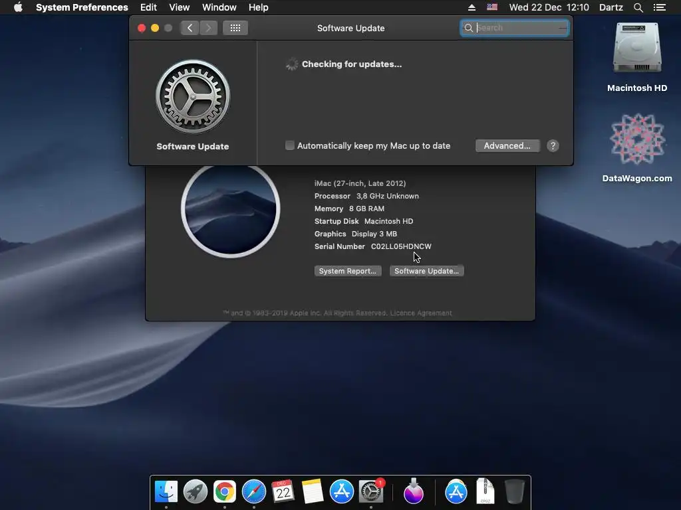The width and height of the screenshot is (681, 510).
Task: Open the Trash in the Dock
Action: pos(515,492)
